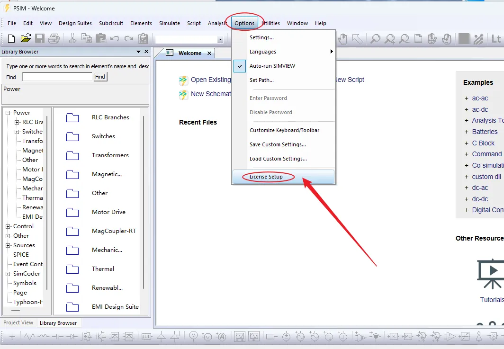Click the Zoom Out magnifier with minus
The height and width of the screenshot is (349, 504).
405,39
